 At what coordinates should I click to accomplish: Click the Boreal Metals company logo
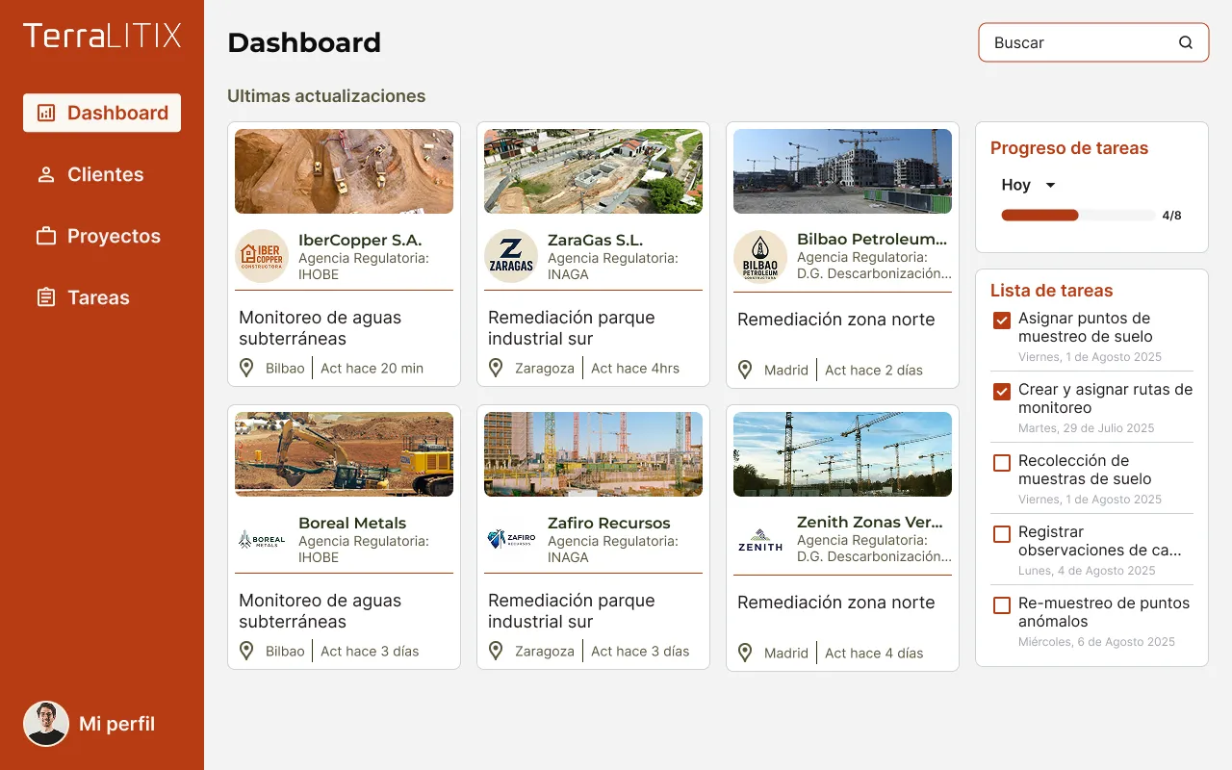pyautogui.click(x=262, y=539)
